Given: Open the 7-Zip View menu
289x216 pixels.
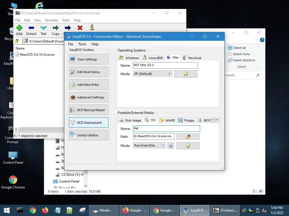Looking at the screenshot, I should pyautogui.click(x=37, y=20).
